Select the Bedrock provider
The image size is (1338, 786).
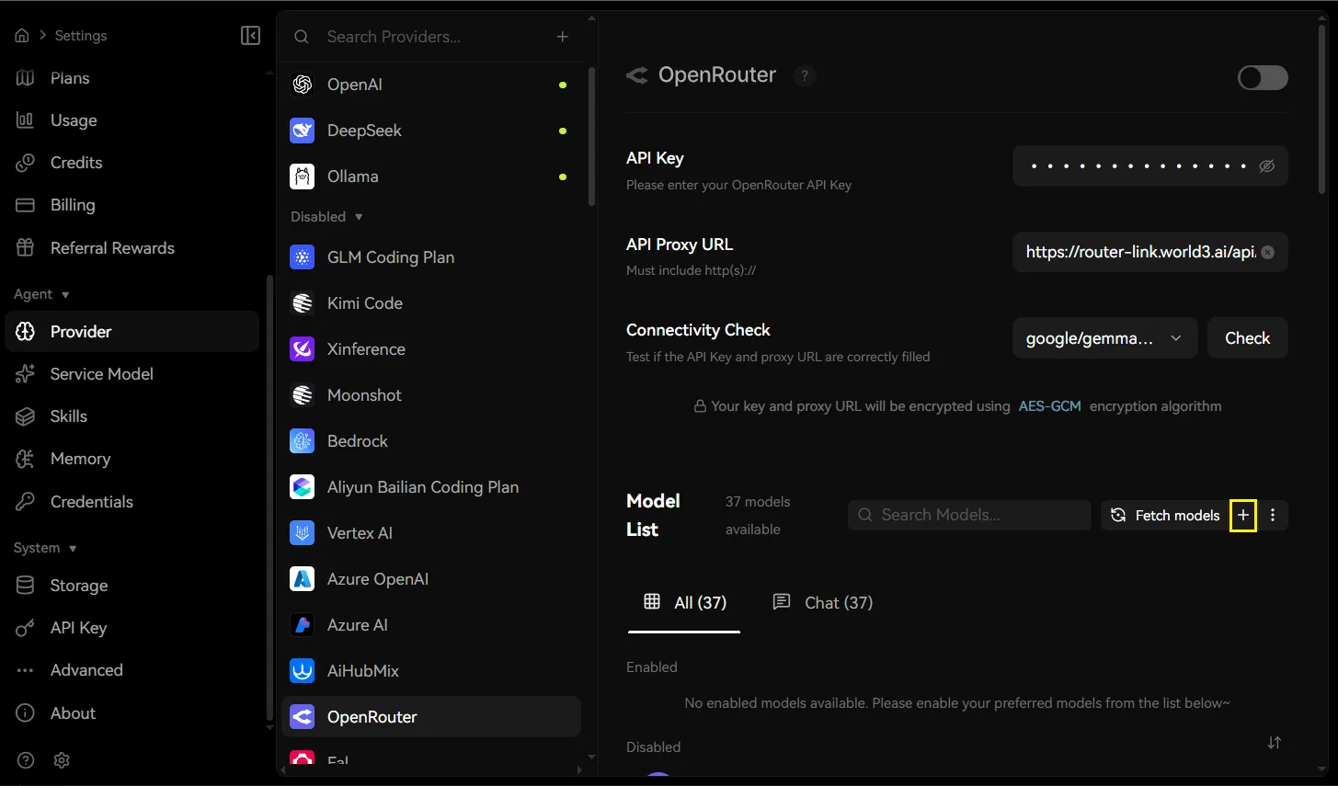(431, 441)
